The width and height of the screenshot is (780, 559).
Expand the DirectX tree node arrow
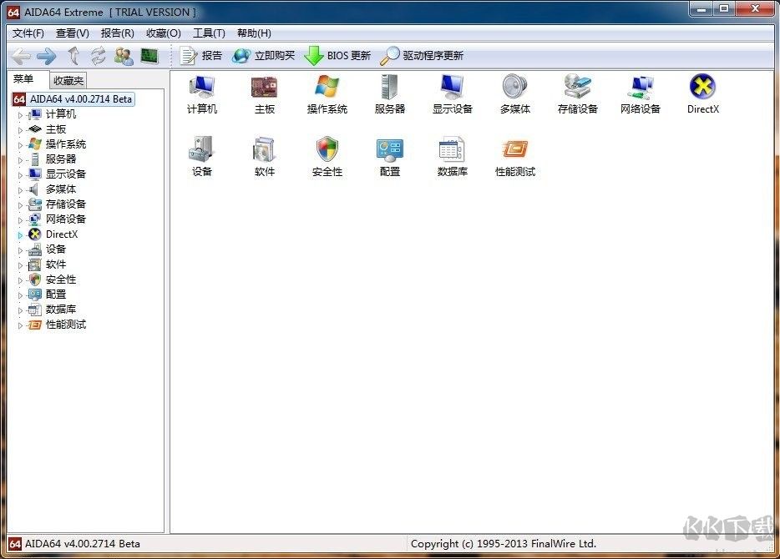(x=20, y=235)
